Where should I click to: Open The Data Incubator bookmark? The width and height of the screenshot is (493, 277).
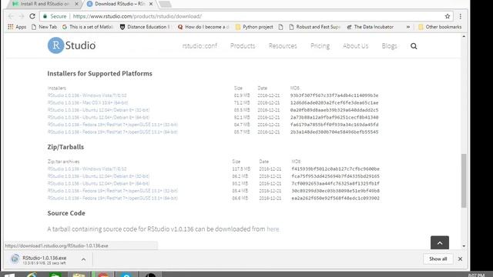(370, 27)
